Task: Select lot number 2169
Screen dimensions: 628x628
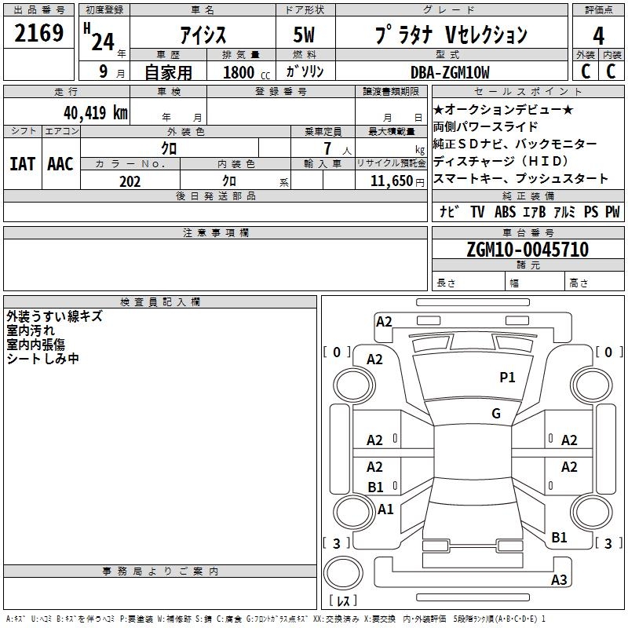Action: (38, 33)
